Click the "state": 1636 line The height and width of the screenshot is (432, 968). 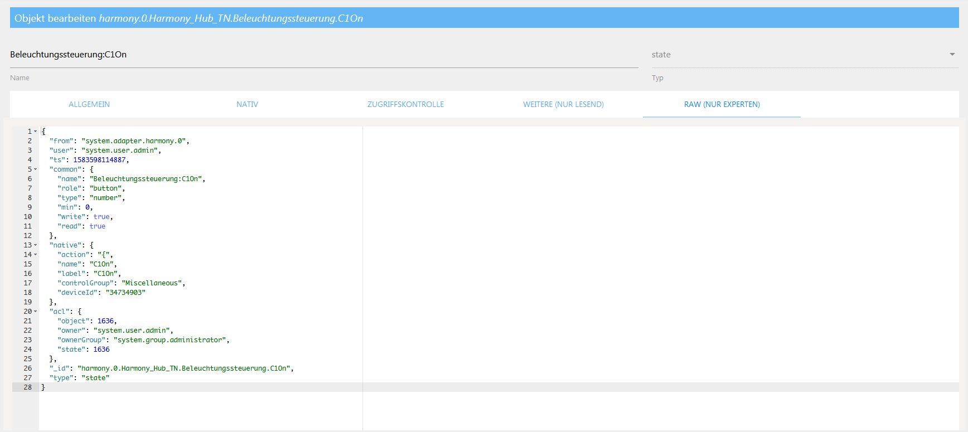pyautogui.click(x=84, y=350)
